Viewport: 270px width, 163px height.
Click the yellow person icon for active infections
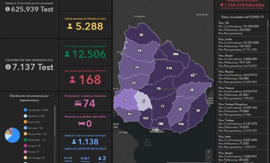pyautogui.click(x=70, y=26)
